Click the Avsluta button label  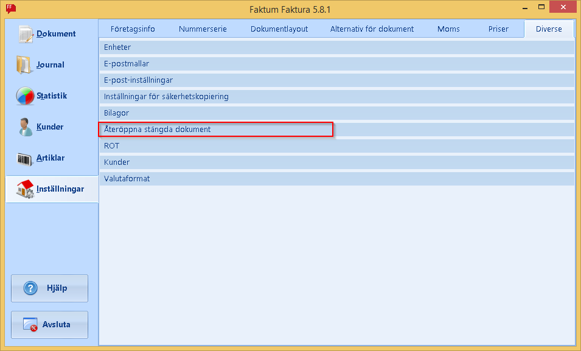point(57,324)
